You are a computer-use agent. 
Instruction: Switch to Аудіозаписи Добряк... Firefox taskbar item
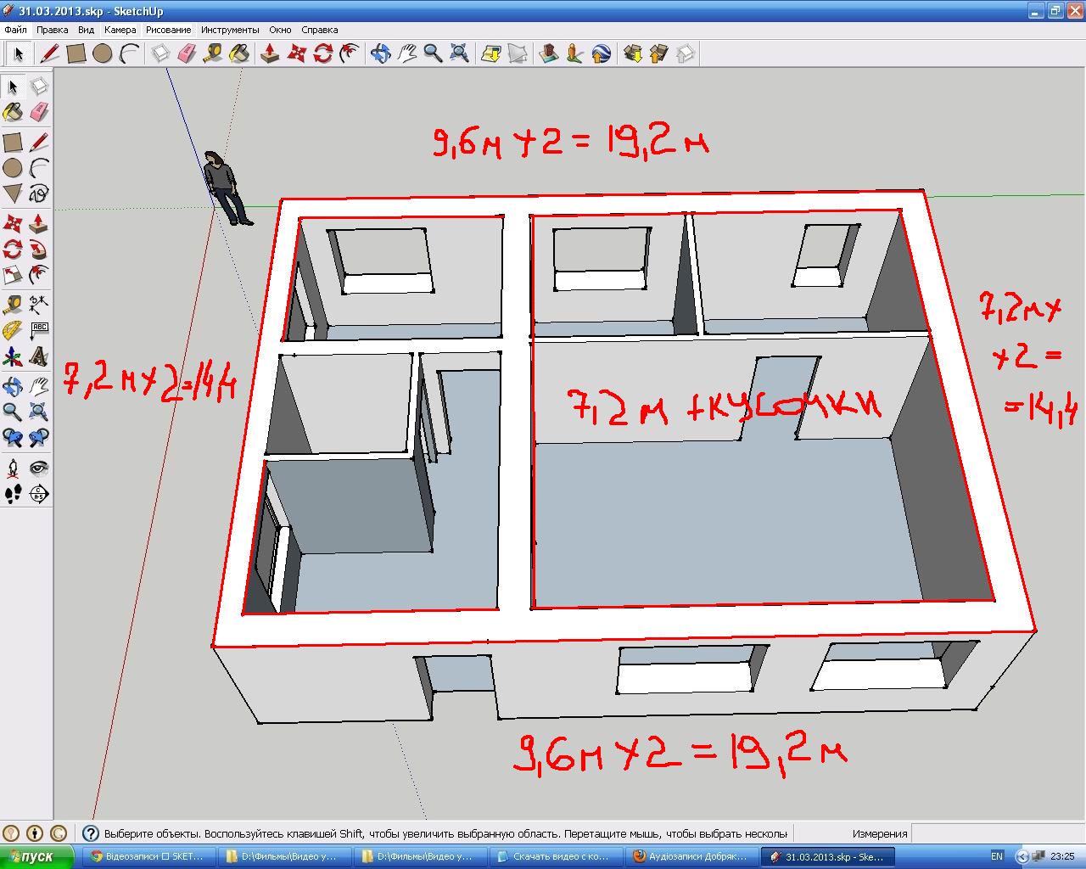693,856
